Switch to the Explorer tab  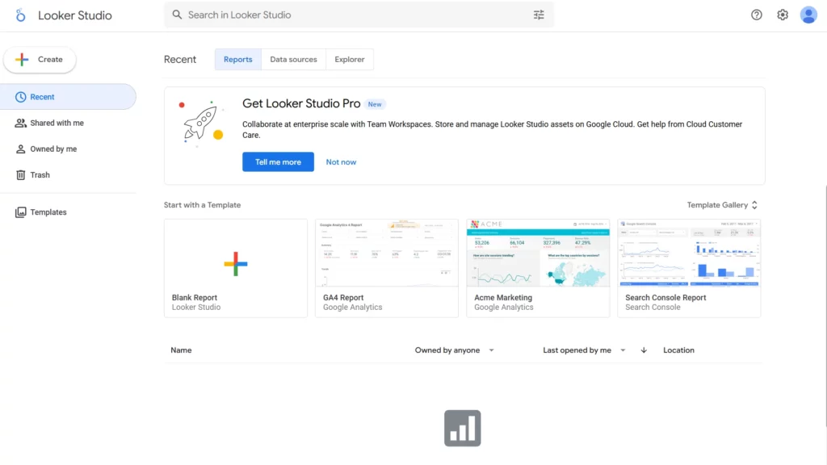pyautogui.click(x=350, y=60)
